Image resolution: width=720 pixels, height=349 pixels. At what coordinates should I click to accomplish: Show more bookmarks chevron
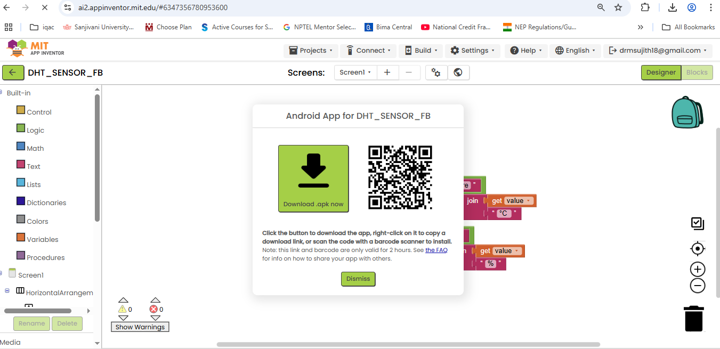(x=640, y=27)
